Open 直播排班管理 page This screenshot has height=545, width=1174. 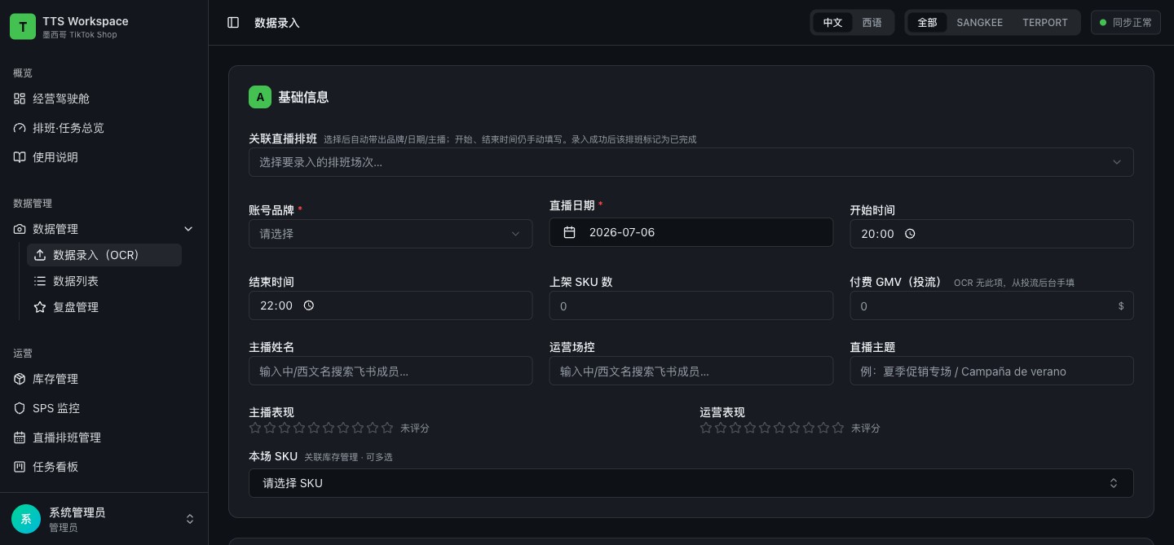coord(104,437)
